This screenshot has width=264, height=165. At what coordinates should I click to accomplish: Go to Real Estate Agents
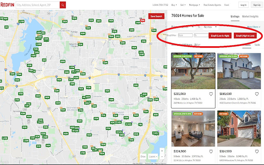(x=212, y=5)
